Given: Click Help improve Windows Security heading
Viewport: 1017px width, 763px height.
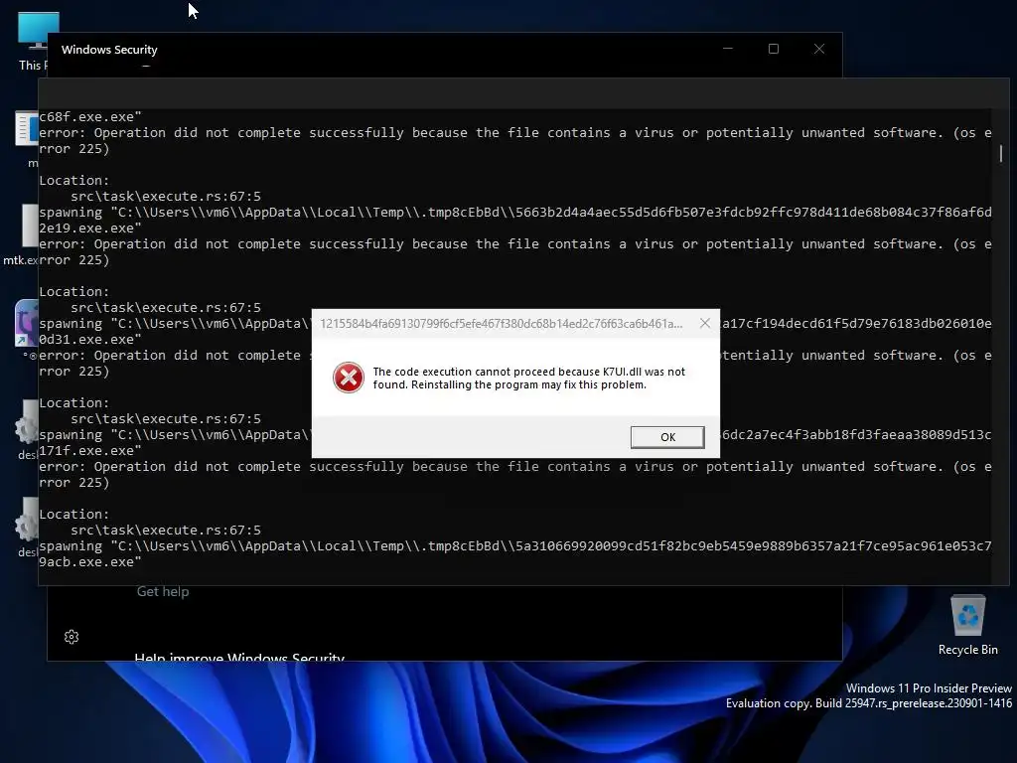Looking at the screenshot, I should (x=239, y=657).
